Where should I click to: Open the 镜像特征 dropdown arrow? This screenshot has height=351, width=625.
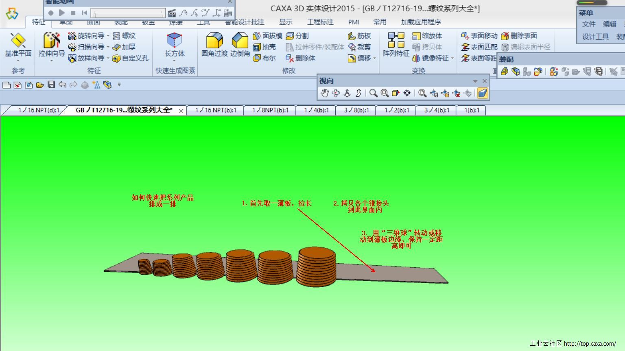452,58
